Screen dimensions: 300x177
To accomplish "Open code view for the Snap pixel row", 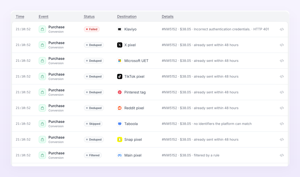I will (282, 139).
